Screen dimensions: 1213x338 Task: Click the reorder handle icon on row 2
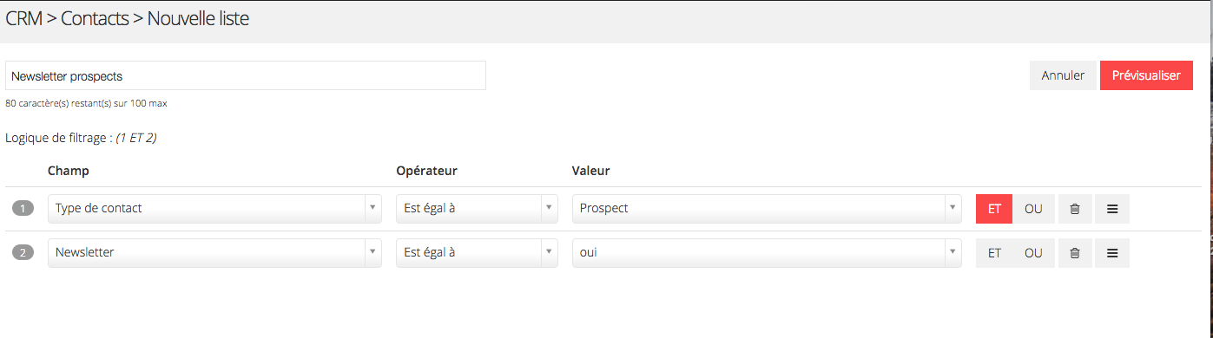(x=1112, y=253)
